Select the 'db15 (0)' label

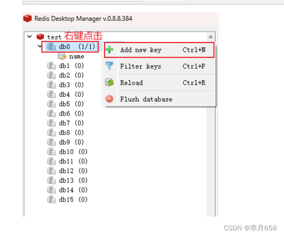point(73,200)
